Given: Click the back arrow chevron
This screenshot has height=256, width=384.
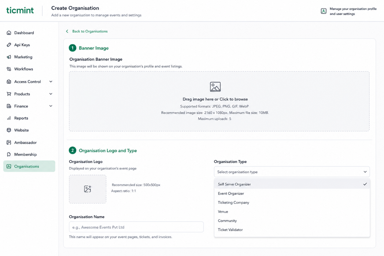Looking at the screenshot, I should click(x=67, y=31).
